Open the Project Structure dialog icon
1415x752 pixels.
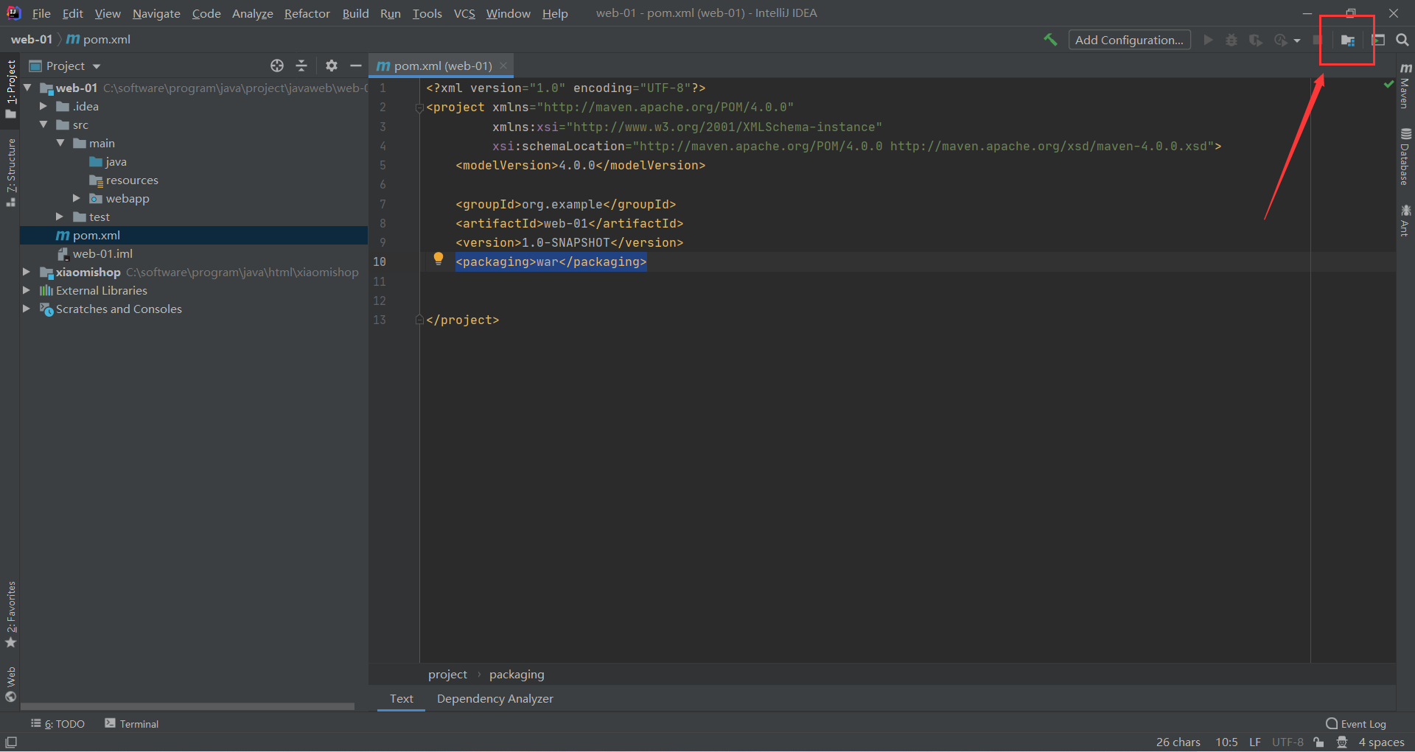[1348, 41]
